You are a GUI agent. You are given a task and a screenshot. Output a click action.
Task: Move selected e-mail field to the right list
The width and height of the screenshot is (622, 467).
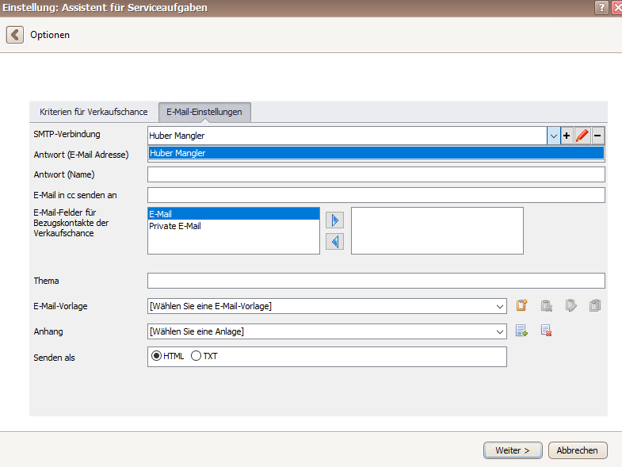pos(335,220)
